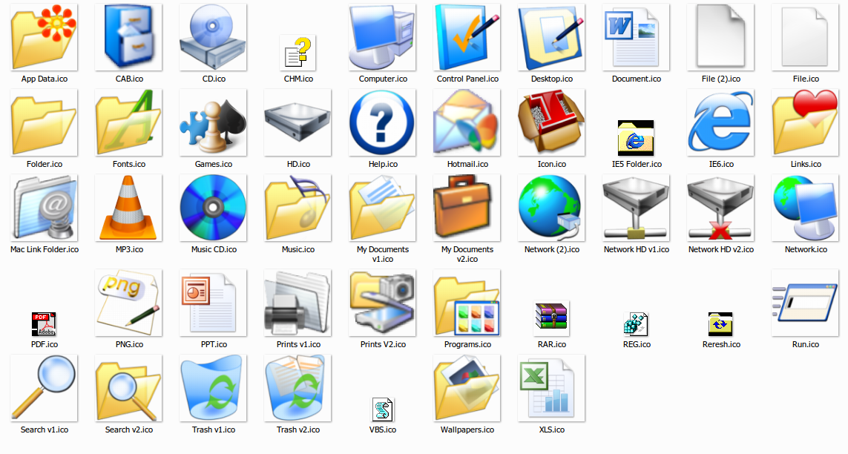Open the Trash v2.ico full recycle bin
848x454 pixels.
[x=298, y=389]
